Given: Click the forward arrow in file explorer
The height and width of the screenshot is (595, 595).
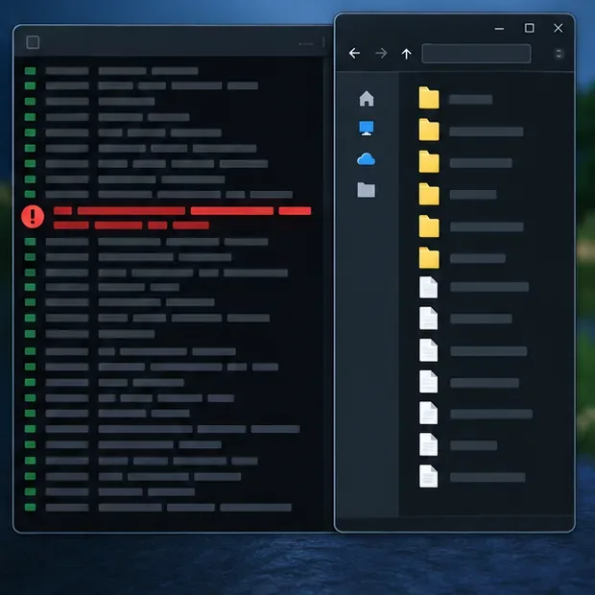Looking at the screenshot, I should pos(381,53).
